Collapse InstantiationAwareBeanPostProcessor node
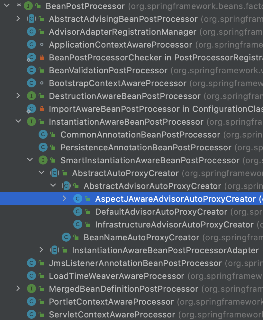Screen dimensions: 263x320 [18, 121]
